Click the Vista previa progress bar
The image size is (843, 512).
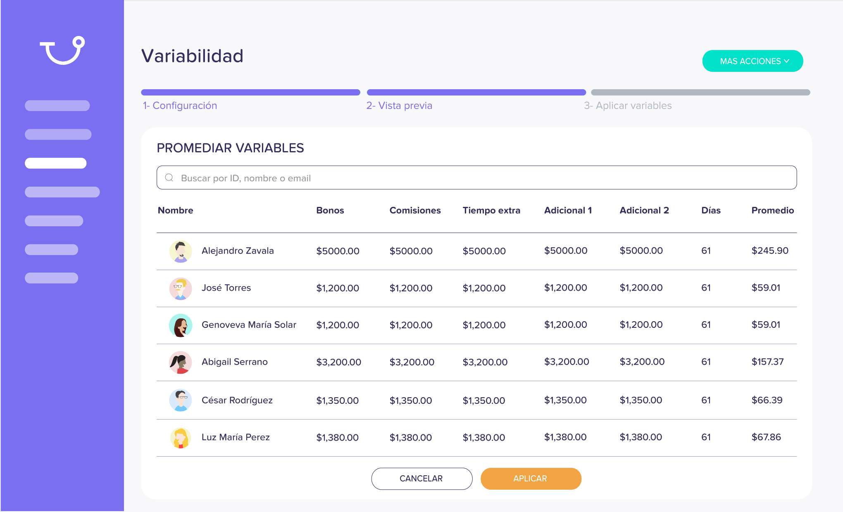[x=476, y=92]
